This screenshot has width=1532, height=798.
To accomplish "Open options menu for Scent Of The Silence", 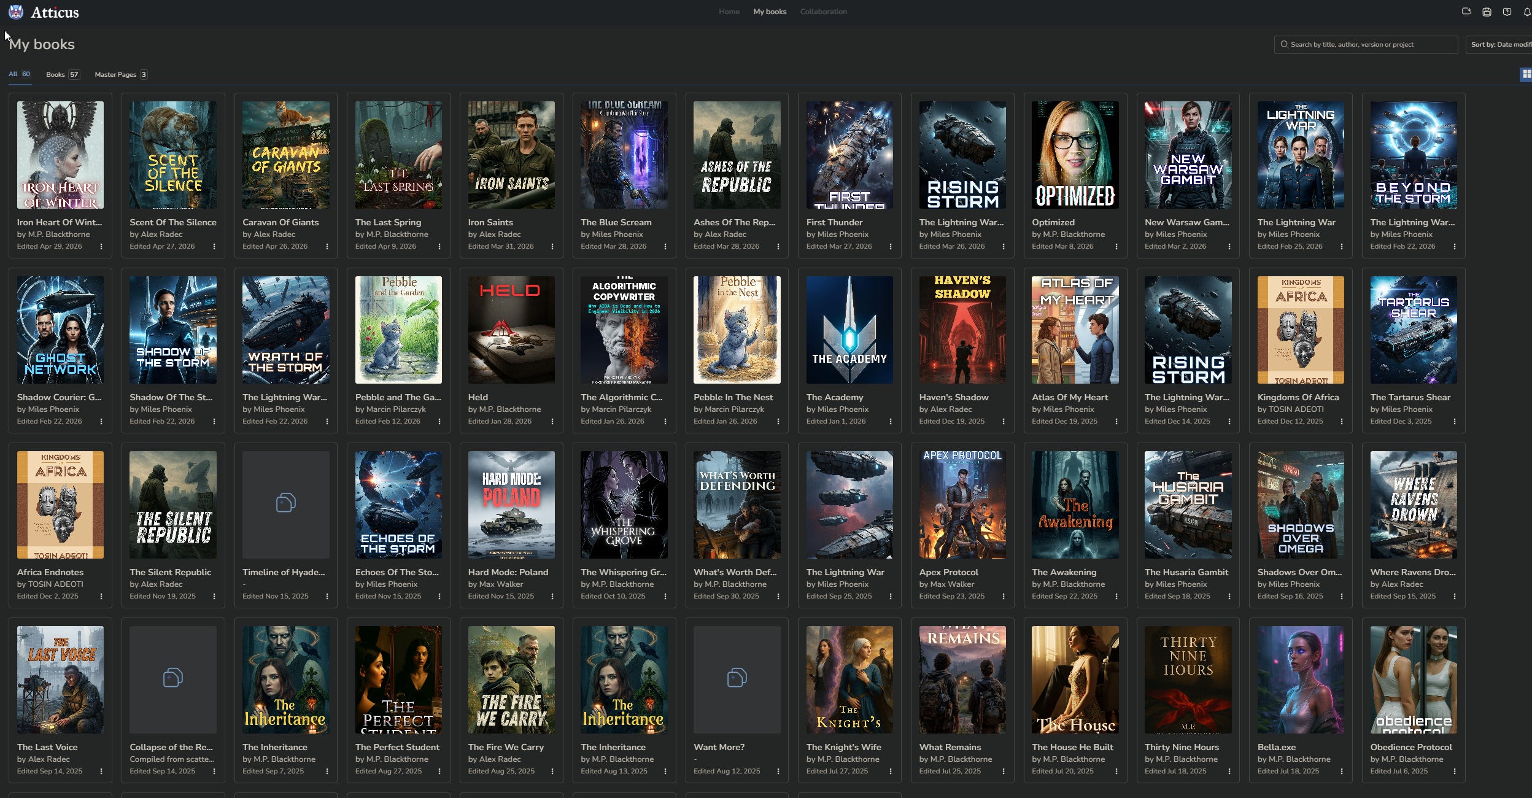I will click(x=214, y=246).
